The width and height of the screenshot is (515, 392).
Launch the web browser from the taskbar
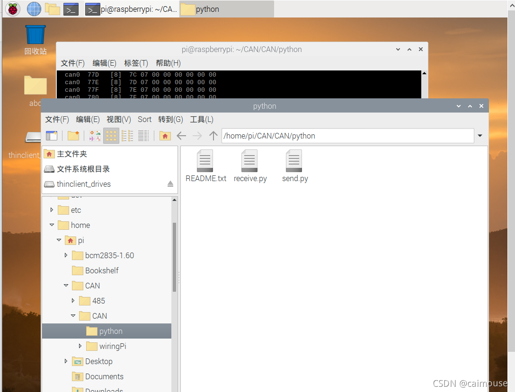[34, 9]
